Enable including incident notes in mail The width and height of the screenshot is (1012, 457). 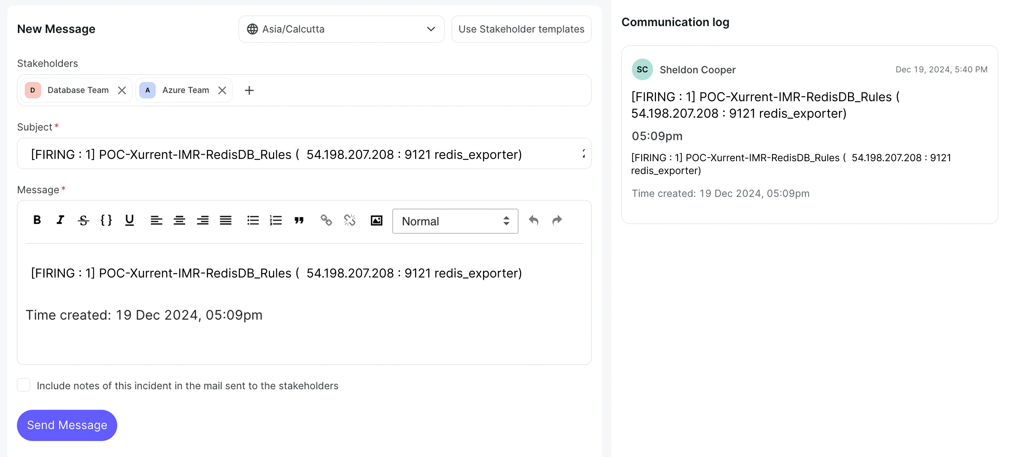(24, 385)
